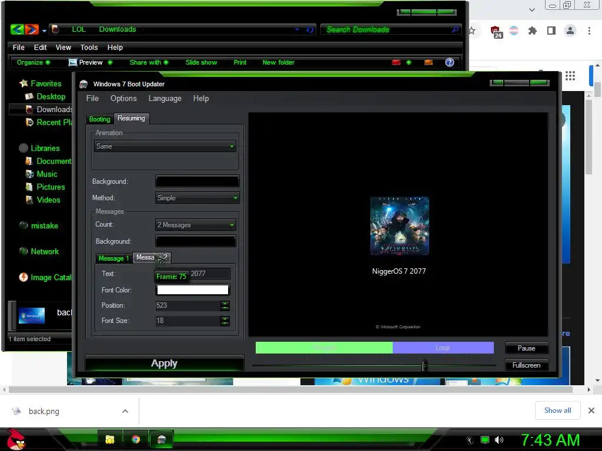Click New folder in Explorer toolbar
Image resolution: width=602 pixels, height=451 pixels.
278,62
